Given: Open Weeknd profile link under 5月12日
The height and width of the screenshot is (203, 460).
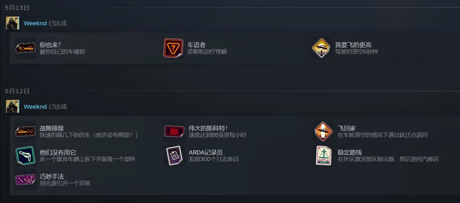Looking at the screenshot, I should point(35,107).
